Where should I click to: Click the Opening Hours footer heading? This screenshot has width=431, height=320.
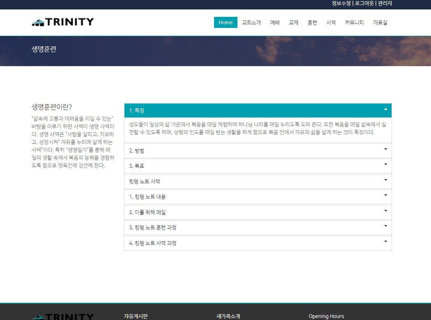326,316
